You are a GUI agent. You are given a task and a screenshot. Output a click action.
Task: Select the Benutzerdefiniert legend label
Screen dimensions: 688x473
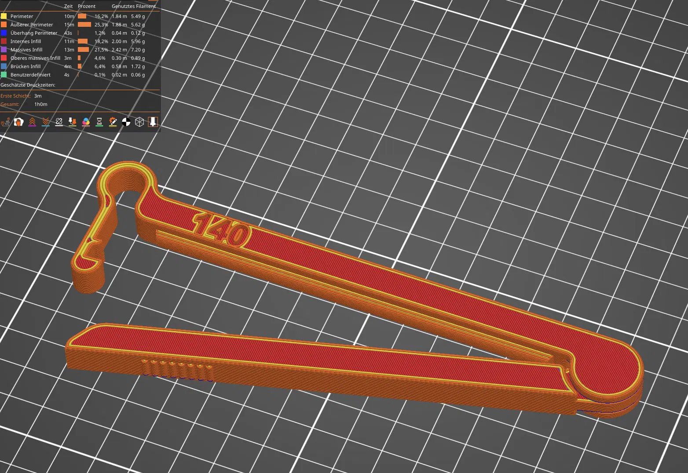pyautogui.click(x=30, y=75)
